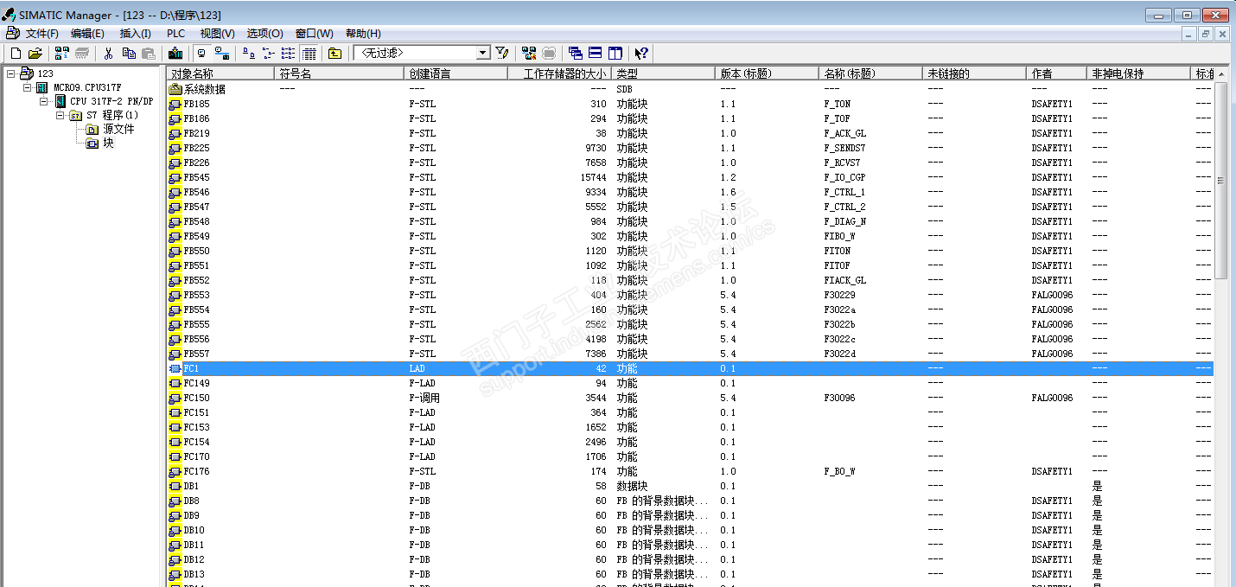Click the block icon beside FC150
Viewport: 1236px width, 587px height.
click(x=175, y=398)
